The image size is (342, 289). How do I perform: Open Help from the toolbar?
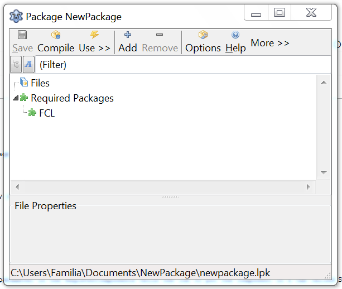click(235, 42)
